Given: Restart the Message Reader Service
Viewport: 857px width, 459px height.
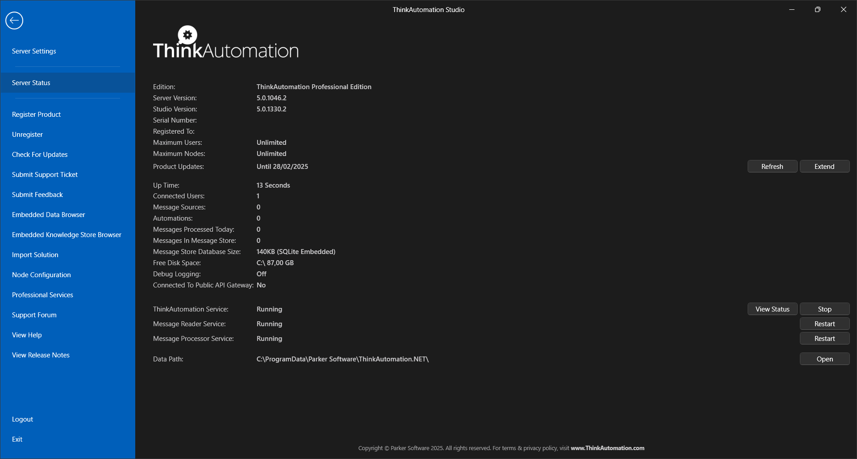Looking at the screenshot, I should tap(824, 324).
